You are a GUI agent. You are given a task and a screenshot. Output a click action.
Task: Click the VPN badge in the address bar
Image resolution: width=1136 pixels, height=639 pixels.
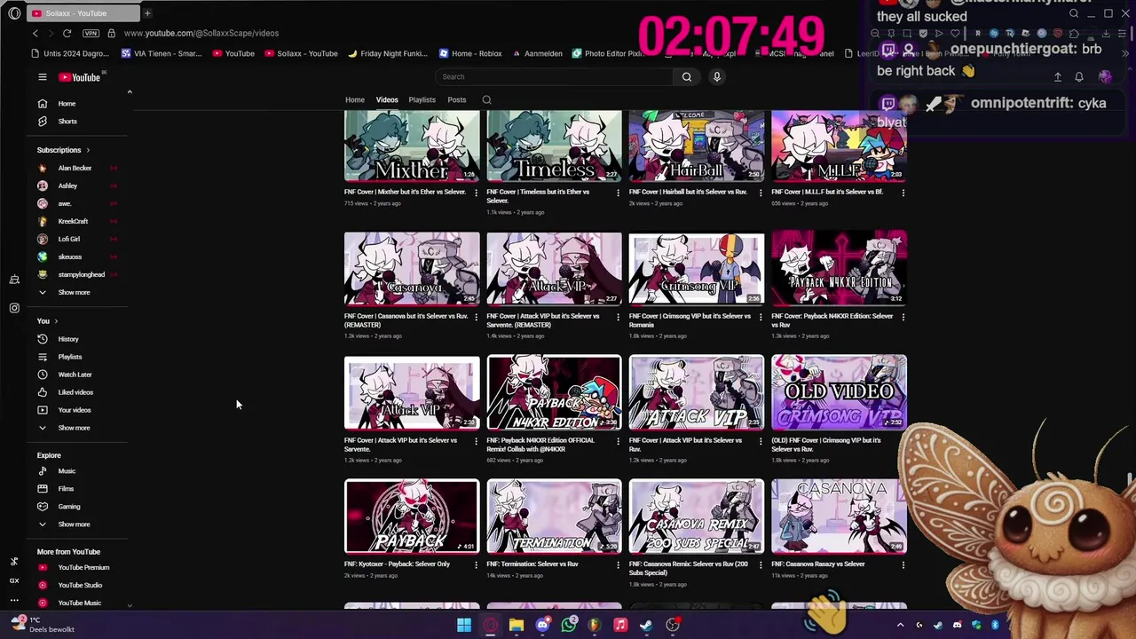tap(91, 33)
